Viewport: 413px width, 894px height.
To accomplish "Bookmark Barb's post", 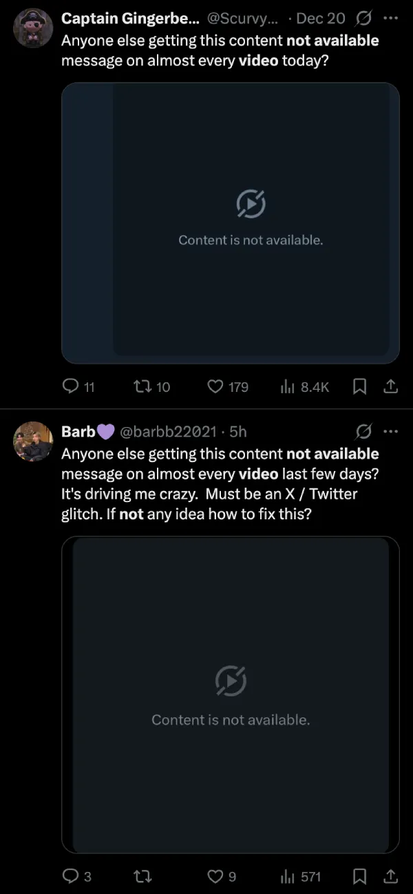I will click(x=359, y=876).
